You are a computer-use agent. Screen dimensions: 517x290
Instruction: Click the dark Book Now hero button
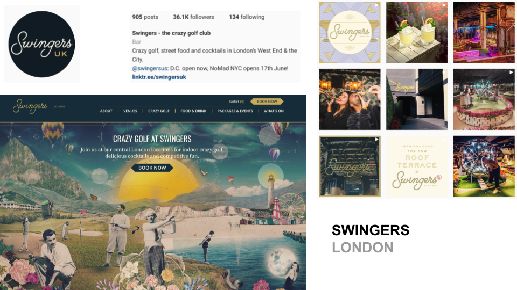(x=152, y=168)
